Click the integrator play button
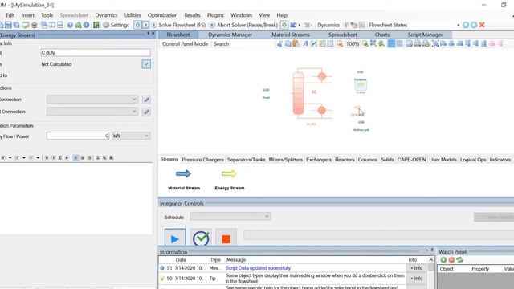514x289 pixels. pyautogui.click(x=175, y=238)
